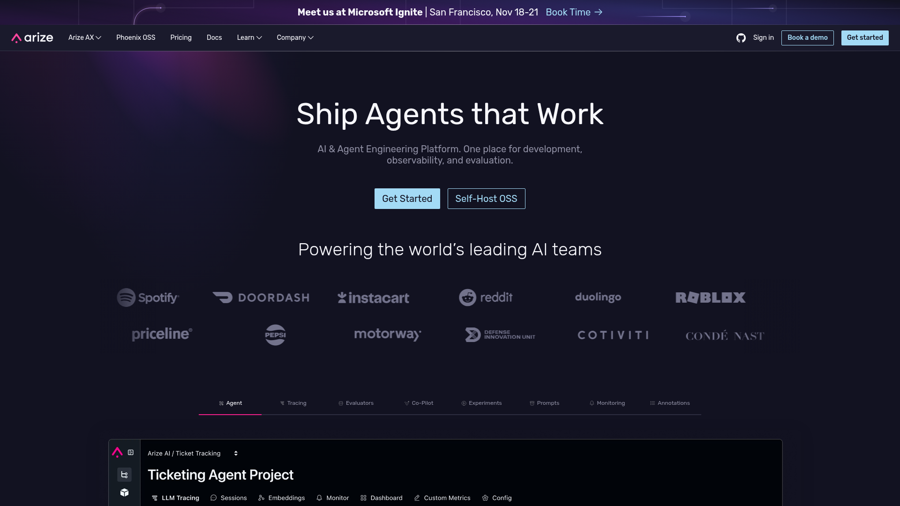
Task: Select the tree/trace icon in the project sidebar
Action: coord(124,474)
